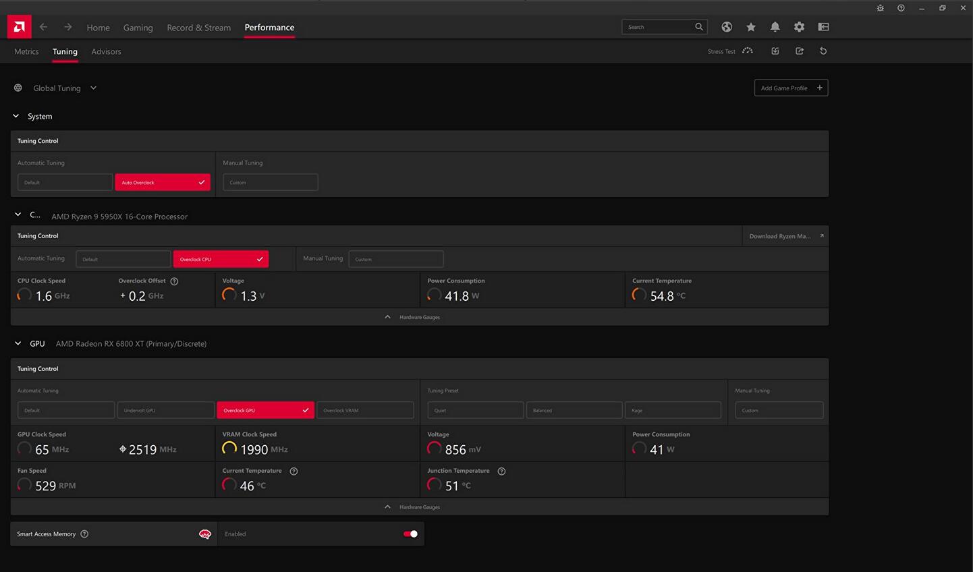Screen dimensions: 973x572
Task: Select CPU Custom manual tuning
Action: click(395, 259)
